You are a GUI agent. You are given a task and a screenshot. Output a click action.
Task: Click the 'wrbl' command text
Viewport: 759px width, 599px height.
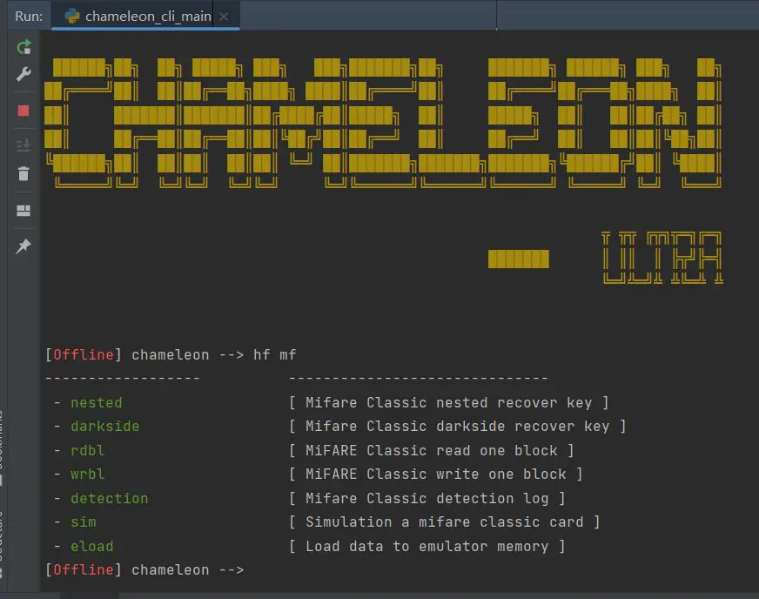[x=88, y=474]
